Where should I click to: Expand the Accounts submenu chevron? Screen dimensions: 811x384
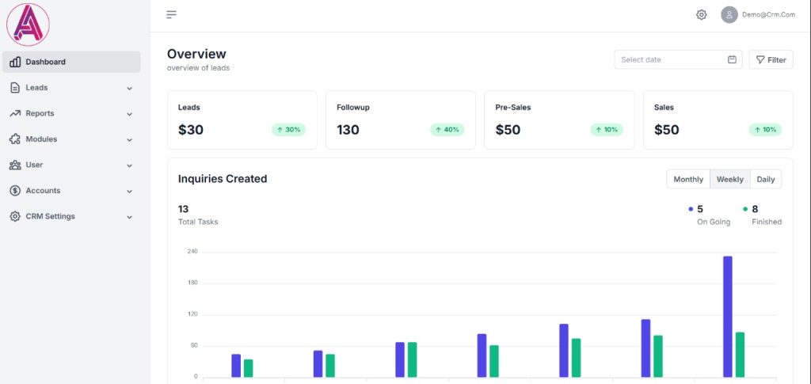[129, 192]
